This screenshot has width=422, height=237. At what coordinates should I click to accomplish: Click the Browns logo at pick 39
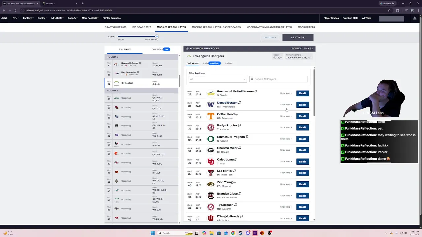pos(116,153)
